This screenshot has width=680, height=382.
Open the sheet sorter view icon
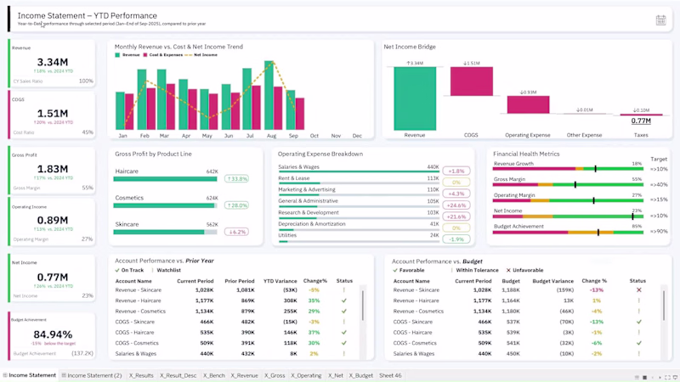(x=644, y=377)
